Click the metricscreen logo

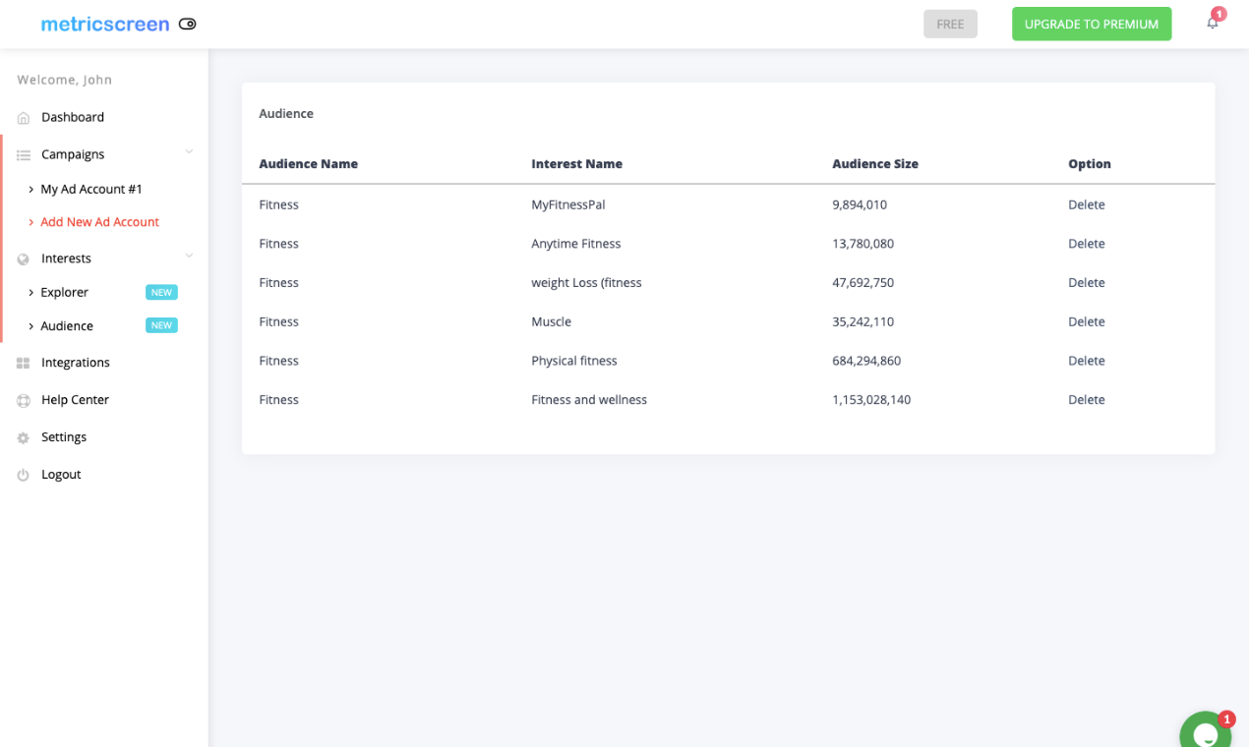pos(105,24)
